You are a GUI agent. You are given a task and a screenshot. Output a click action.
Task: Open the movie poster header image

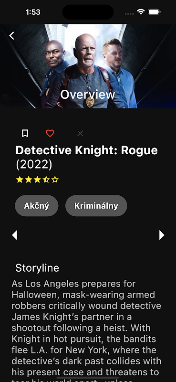click(88, 66)
